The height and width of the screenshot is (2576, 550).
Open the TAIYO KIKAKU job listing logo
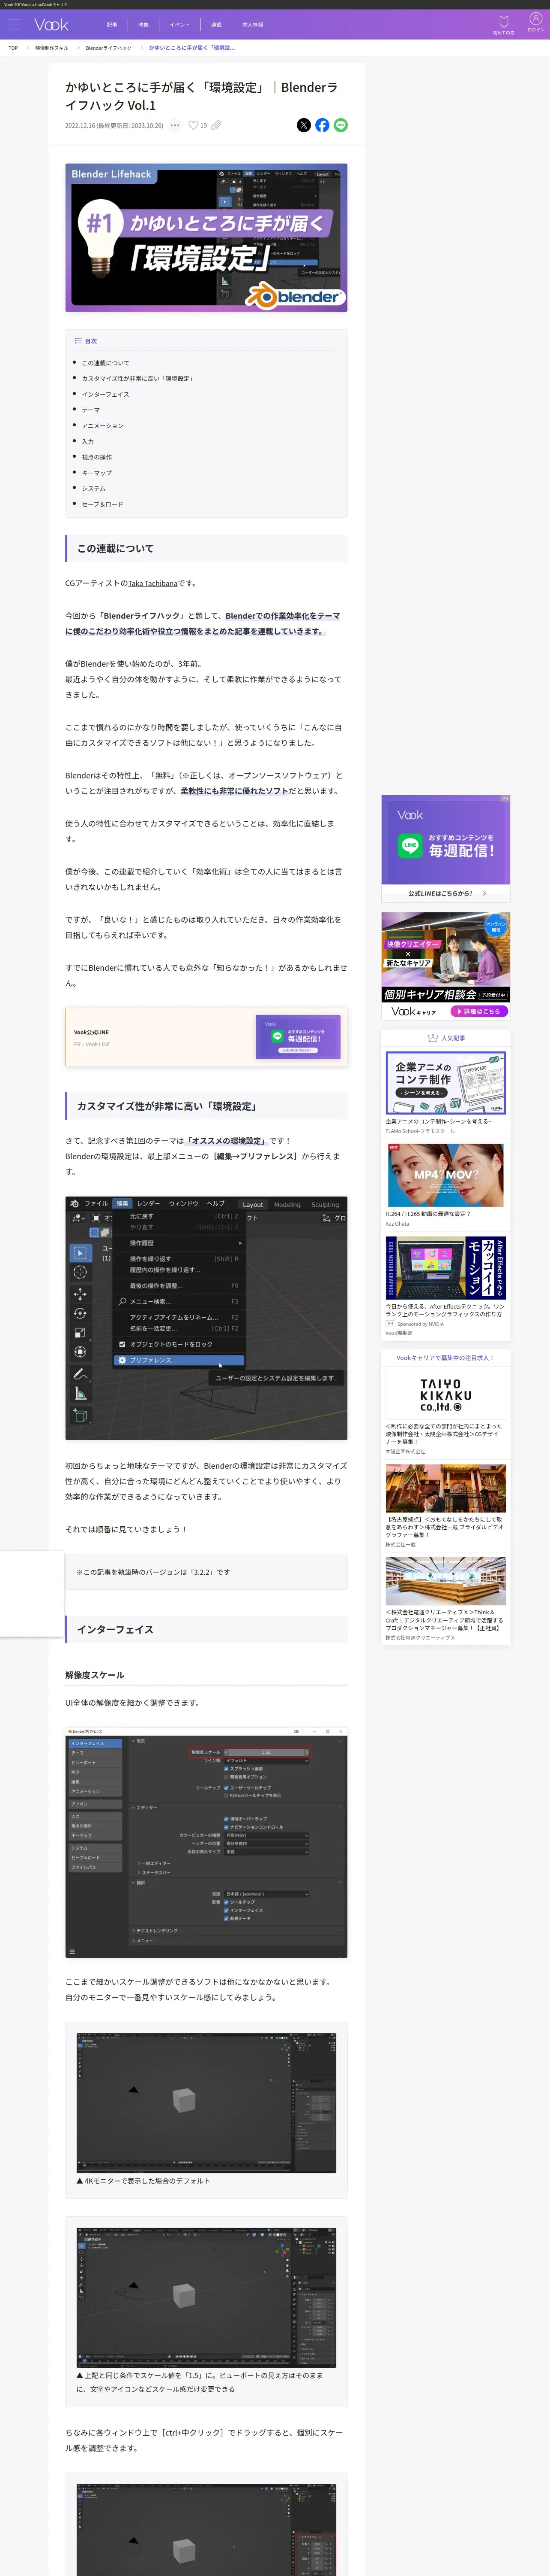(x=445, y=1395)
